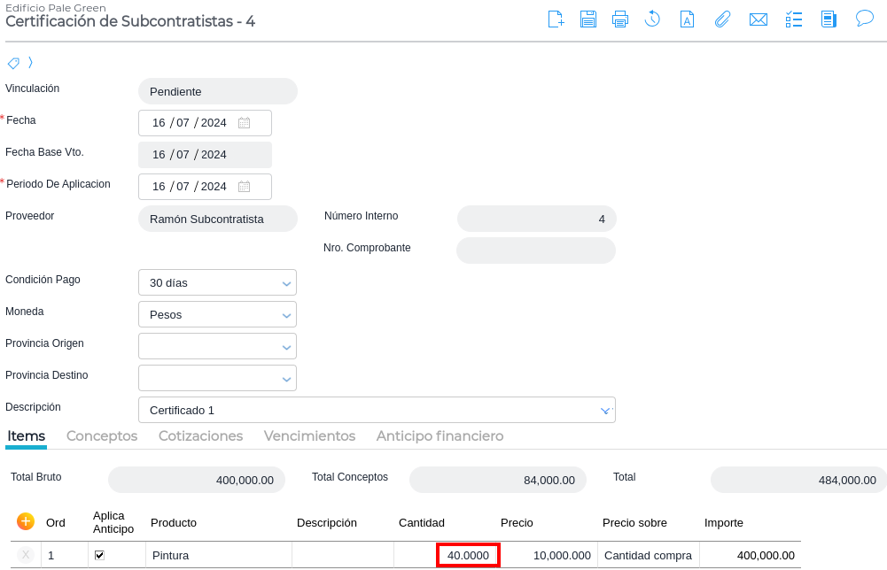Switch to the Conceptos tab

point(102,436)
